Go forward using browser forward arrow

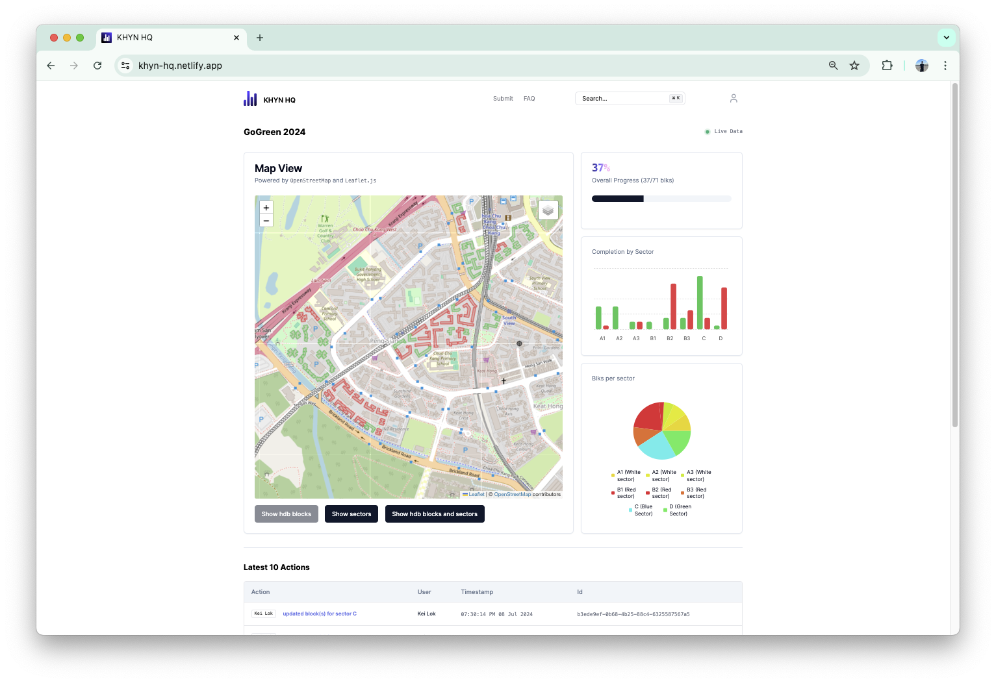74,66
